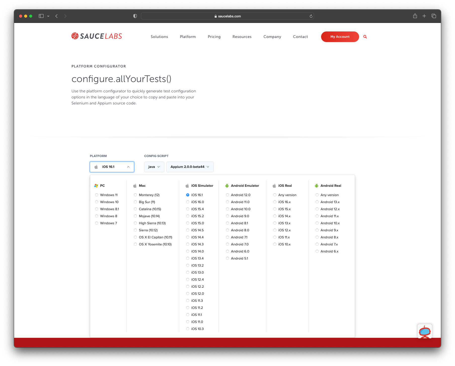Screen dimensions: 455x366
Task: Open a new tab with plus icon
Action: coord(424,16)
